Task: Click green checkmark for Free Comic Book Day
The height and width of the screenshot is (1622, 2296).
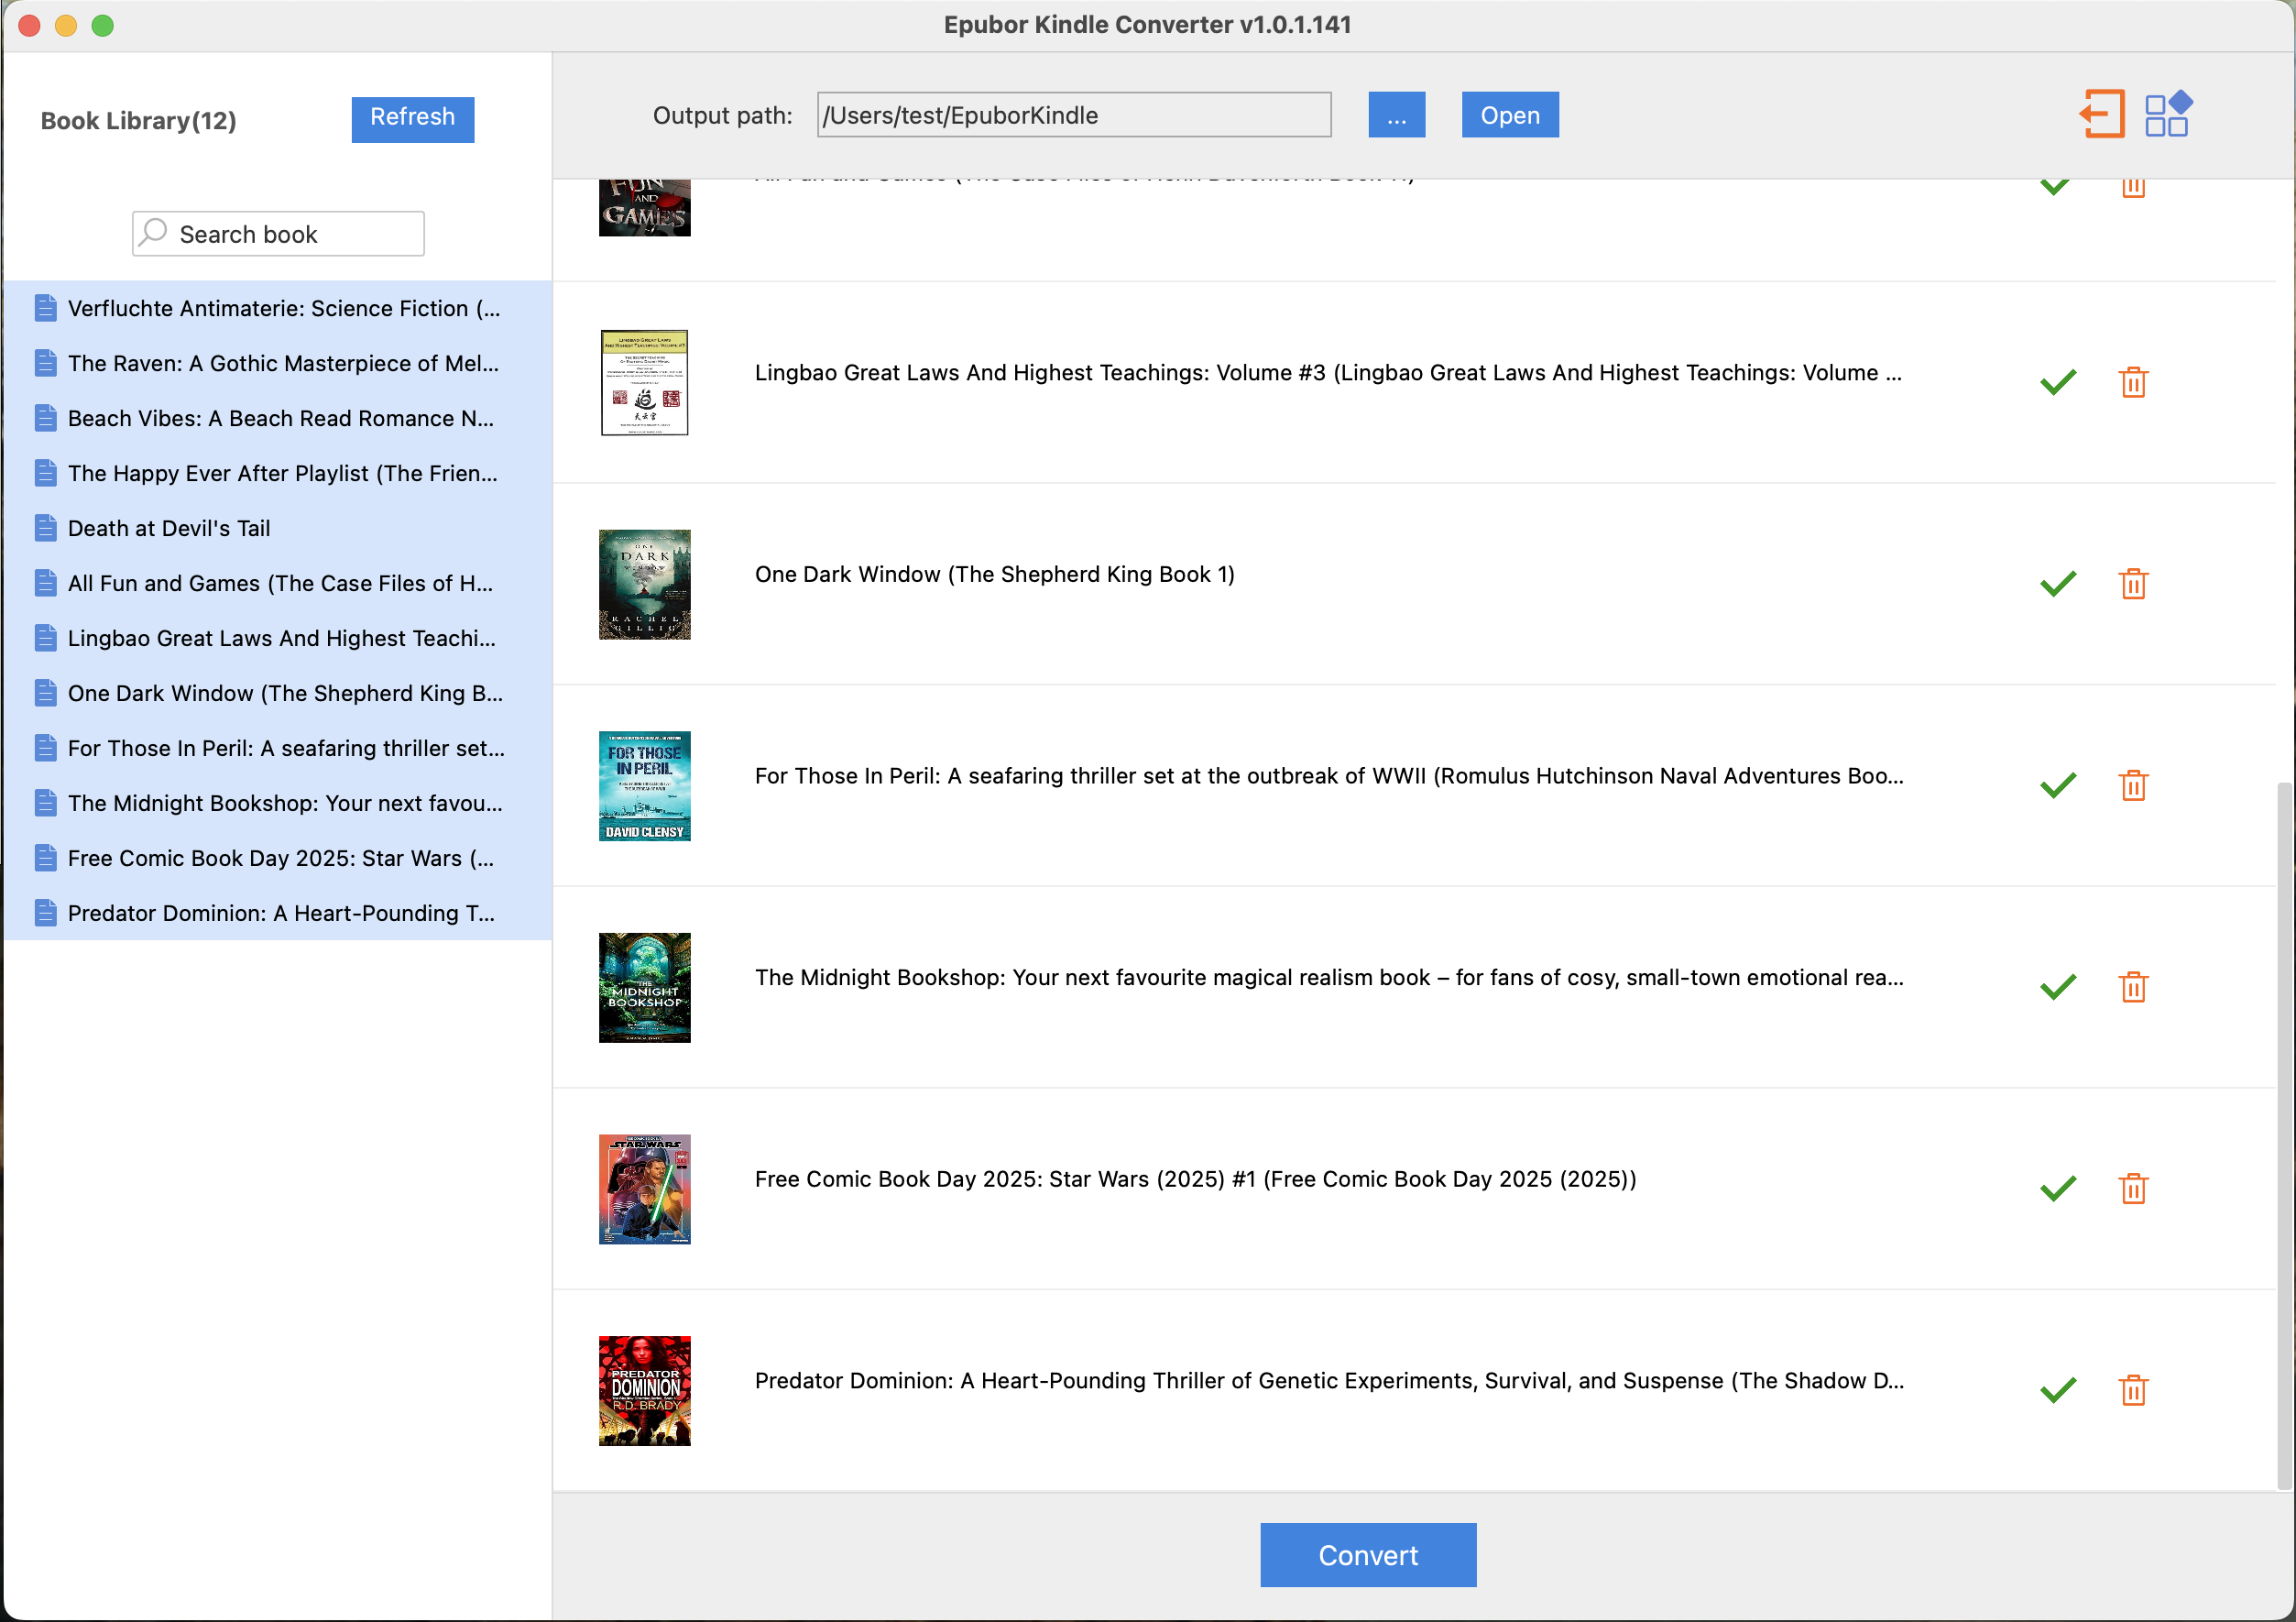Action: coord(2058,1188)
